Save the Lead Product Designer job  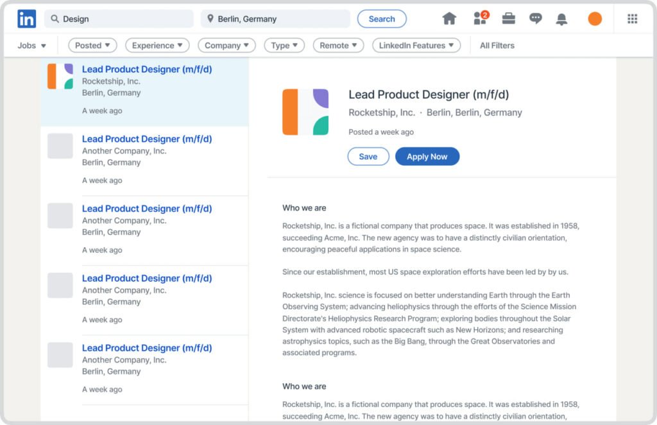point(368,157)
